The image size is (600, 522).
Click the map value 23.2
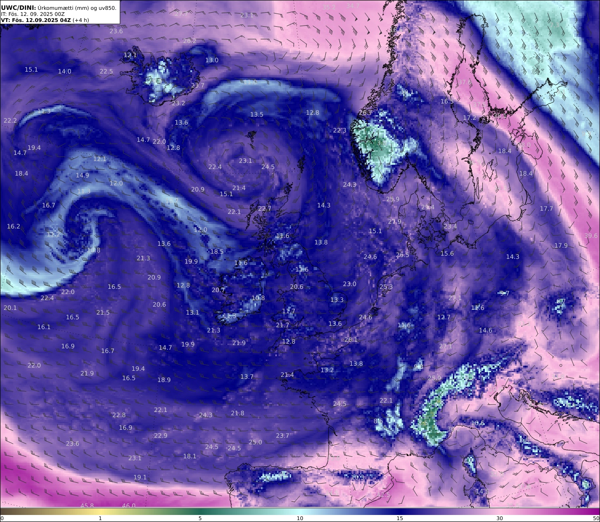click(179, 103)
